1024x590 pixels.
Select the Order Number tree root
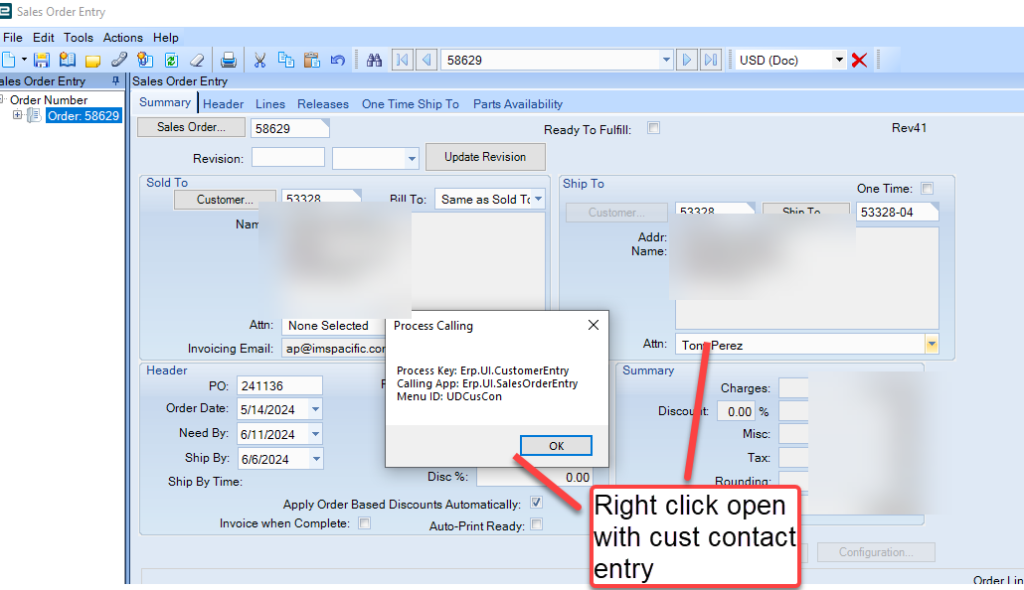[49, 100]
